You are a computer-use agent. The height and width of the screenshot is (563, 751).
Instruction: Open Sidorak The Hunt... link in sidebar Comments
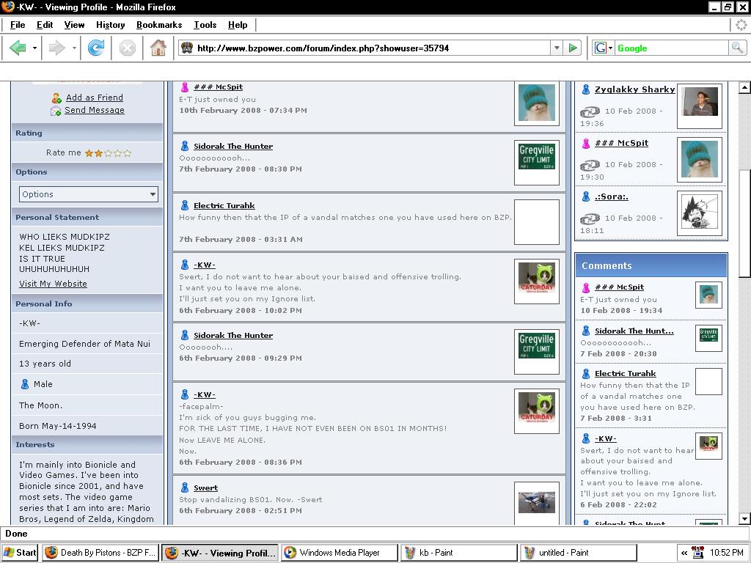634,331
